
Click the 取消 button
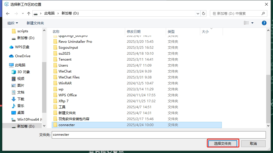pos(253,144)
